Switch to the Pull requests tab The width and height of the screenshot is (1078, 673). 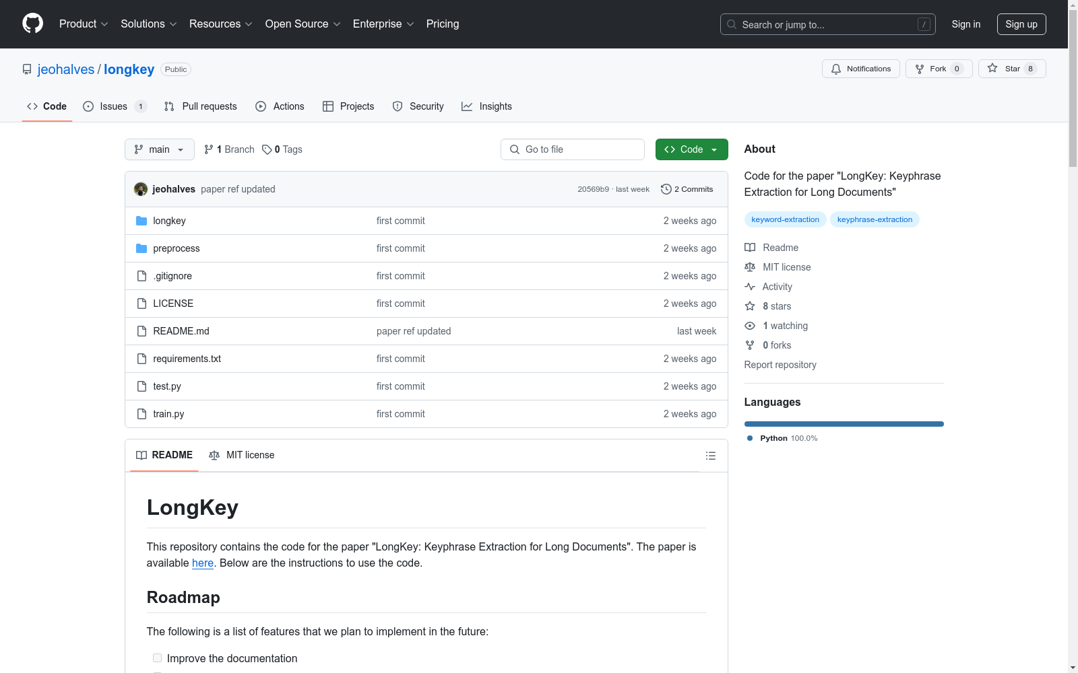tap(201, 106)
